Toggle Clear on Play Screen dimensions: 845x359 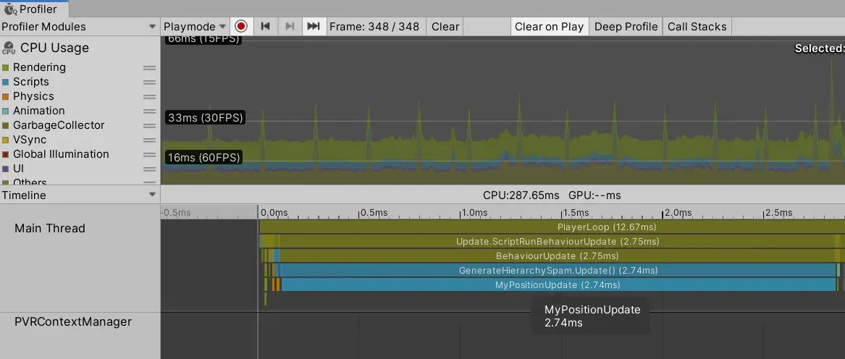coord(549,26)
